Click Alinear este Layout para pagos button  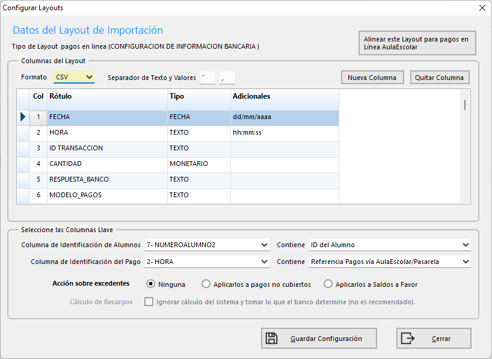417,43
